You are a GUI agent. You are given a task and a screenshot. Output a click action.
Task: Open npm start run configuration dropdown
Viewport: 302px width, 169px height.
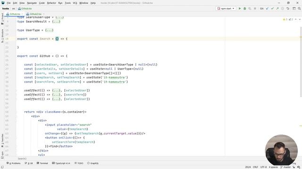(x=226, y=8)
